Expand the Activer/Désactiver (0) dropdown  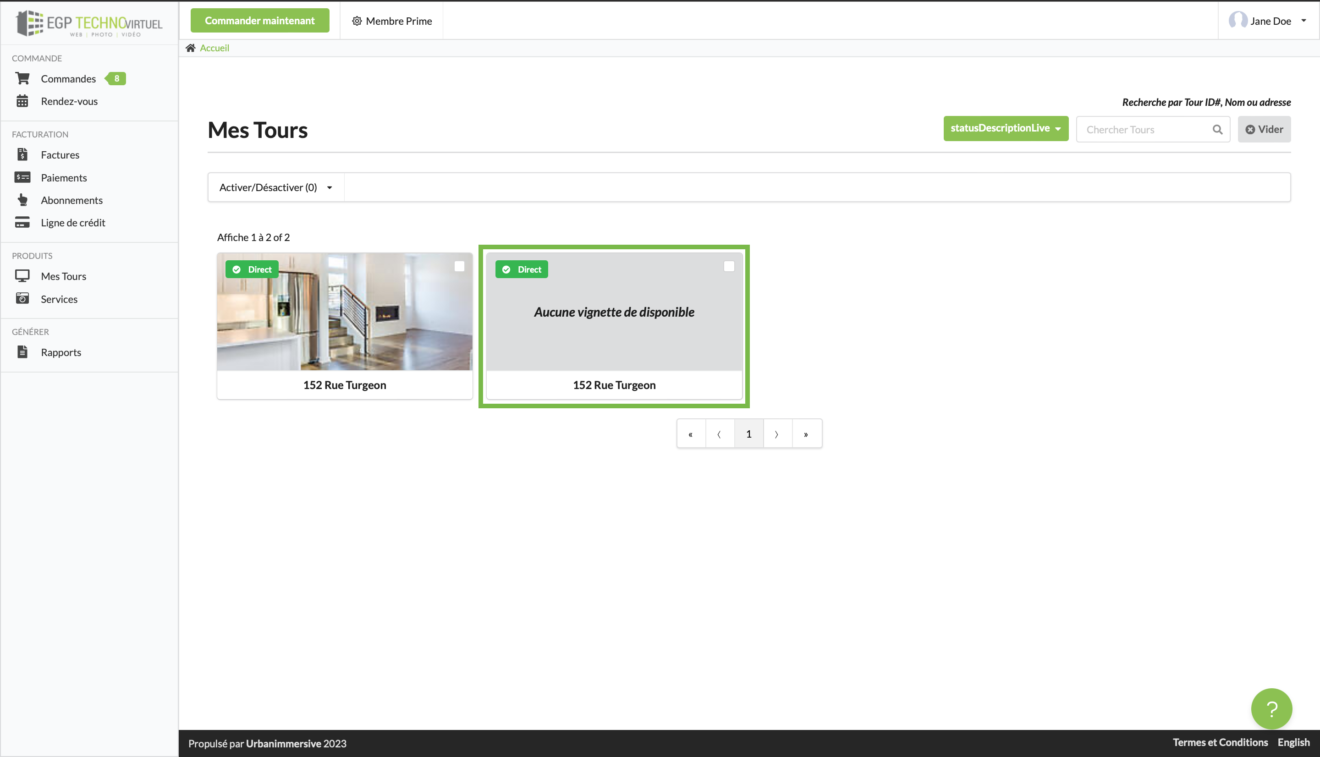(275, 187)
